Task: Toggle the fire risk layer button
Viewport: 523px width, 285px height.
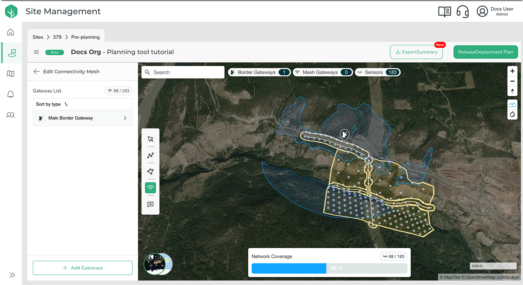Action: click(512, 114)
